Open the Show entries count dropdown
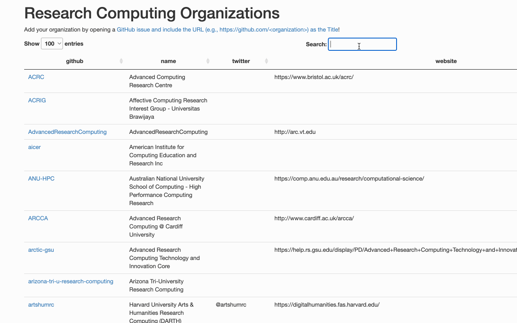517x323 pixels. (52, 44)
